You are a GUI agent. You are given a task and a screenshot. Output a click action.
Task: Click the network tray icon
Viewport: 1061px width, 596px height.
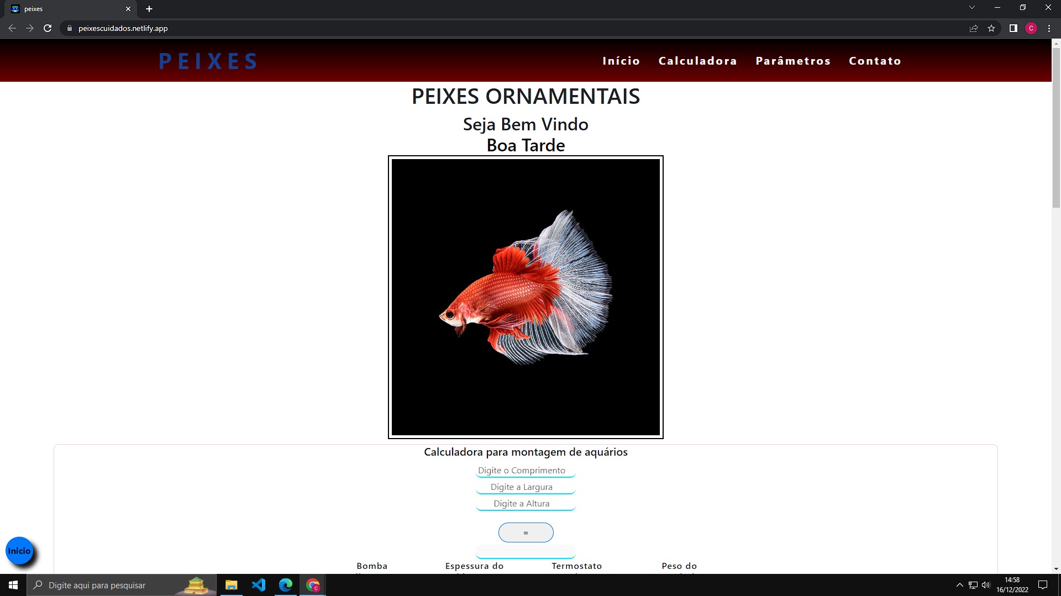tap(973, 585)
